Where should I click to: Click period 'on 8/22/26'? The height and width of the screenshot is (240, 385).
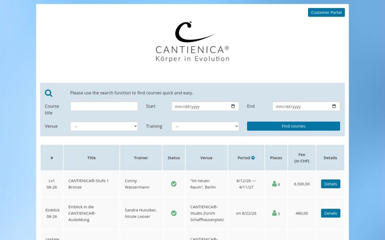click(x=246, y=213)
